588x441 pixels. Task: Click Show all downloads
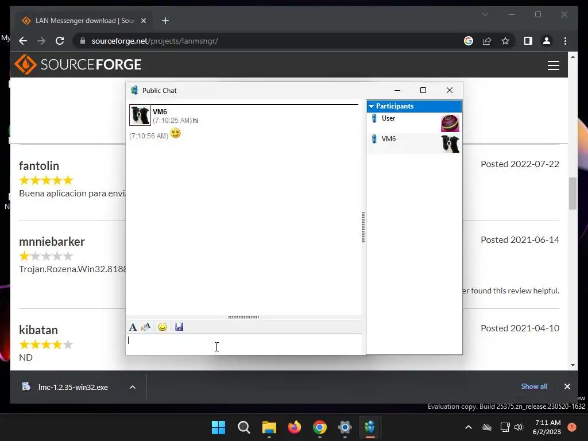click(534, 386)
